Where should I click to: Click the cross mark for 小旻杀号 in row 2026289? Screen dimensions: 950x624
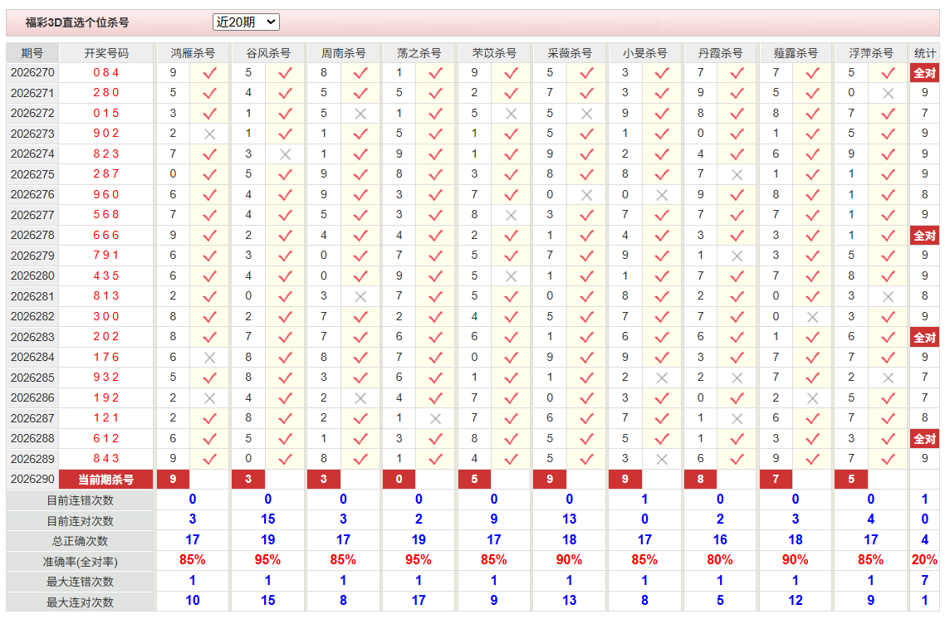(662, 460)
